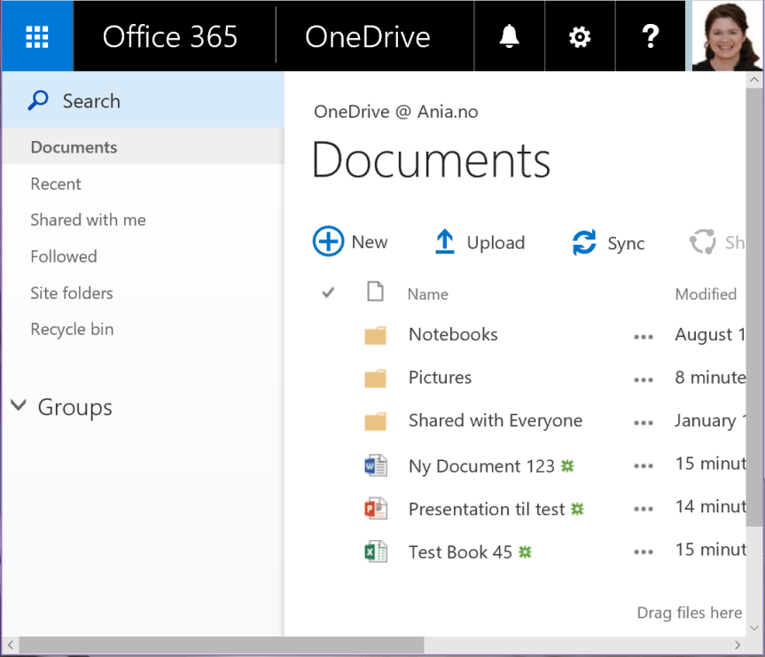Click the PowerPoint icon for Presentation til test
This screenshot has width=765, height=657.
click(x=376, y=509)
